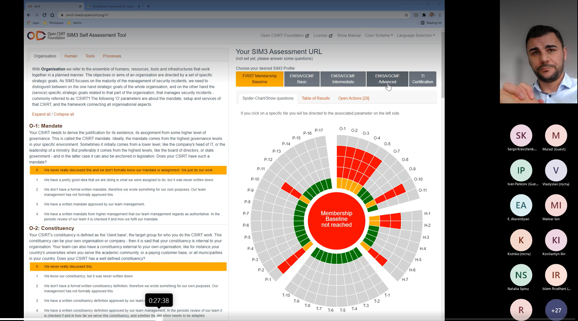Viewport: 578px width, 321px height.
Task: Collapse all parameter sections
Action: pos(64,114)
